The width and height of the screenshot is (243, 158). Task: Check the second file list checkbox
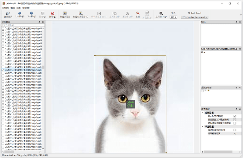[3, 31]
